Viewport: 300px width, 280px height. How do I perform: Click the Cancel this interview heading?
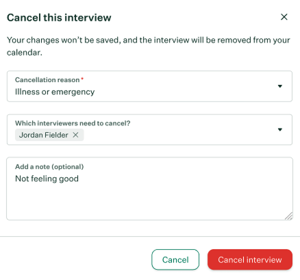[59, 18]
